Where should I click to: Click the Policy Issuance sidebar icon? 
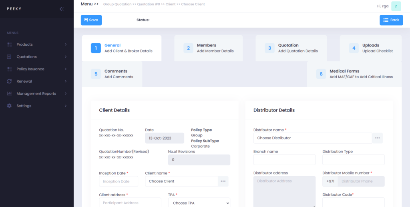click(x=10, y=69)
